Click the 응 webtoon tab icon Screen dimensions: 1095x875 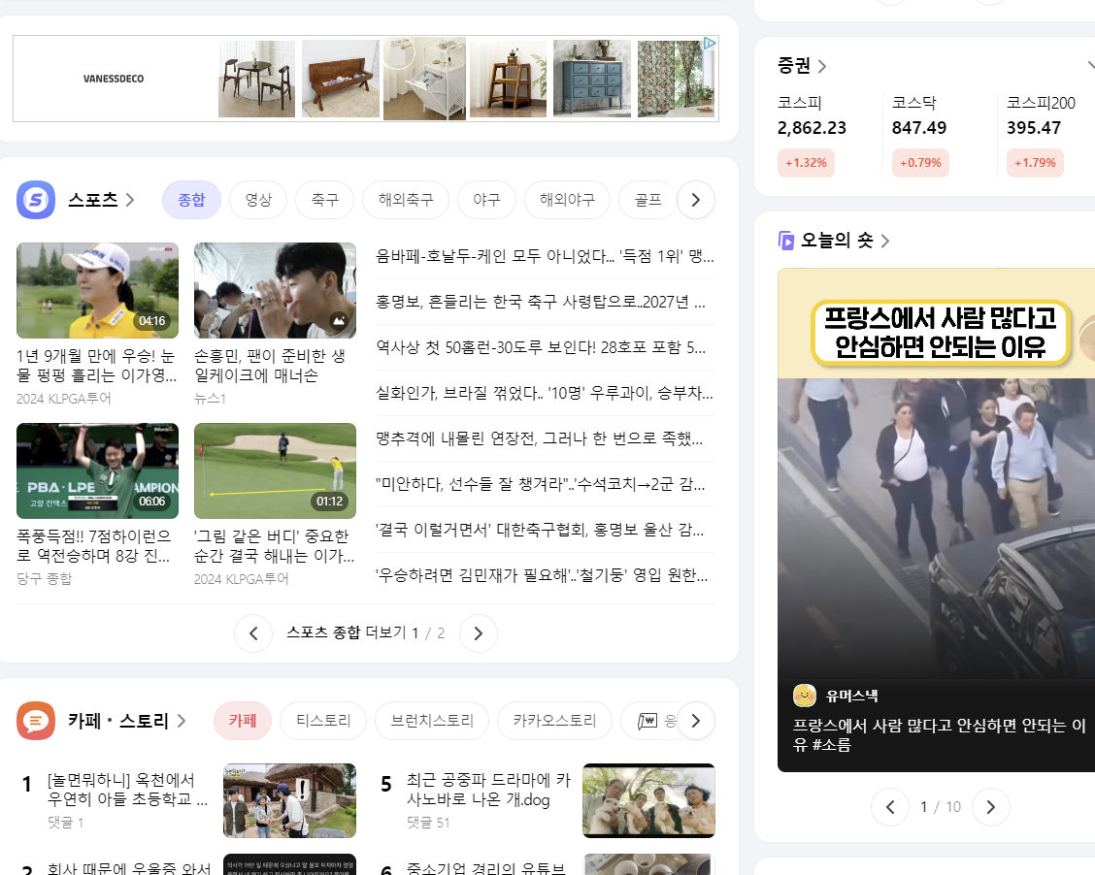tap(647, 721)
